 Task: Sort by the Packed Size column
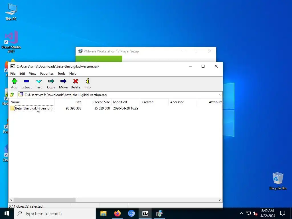point(97,102)
